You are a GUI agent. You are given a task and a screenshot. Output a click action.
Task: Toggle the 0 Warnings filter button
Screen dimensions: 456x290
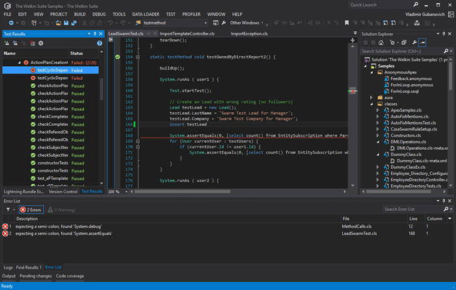[x=61, y=210]
